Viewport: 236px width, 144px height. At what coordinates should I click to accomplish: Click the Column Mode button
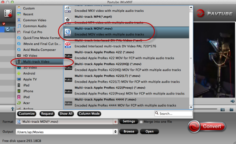(x=89, y=114)
